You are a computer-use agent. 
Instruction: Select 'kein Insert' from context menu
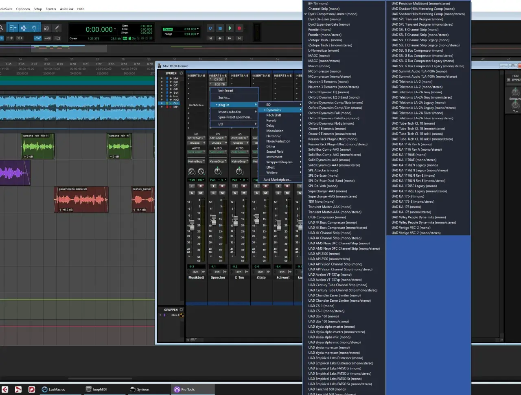click(x=226, y=90)
